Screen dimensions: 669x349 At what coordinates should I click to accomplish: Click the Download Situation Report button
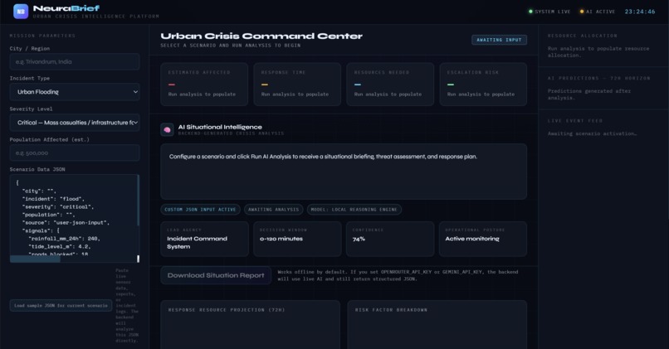coord(216,275)
